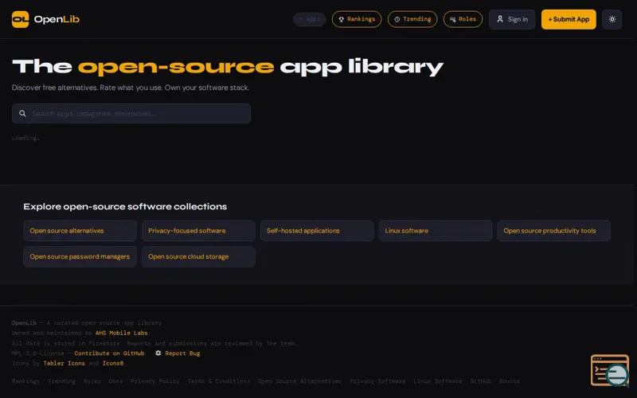Open the Self-hosted applications collection
Viewport: 637px width, 398px height.
click(x=317, y=231)
